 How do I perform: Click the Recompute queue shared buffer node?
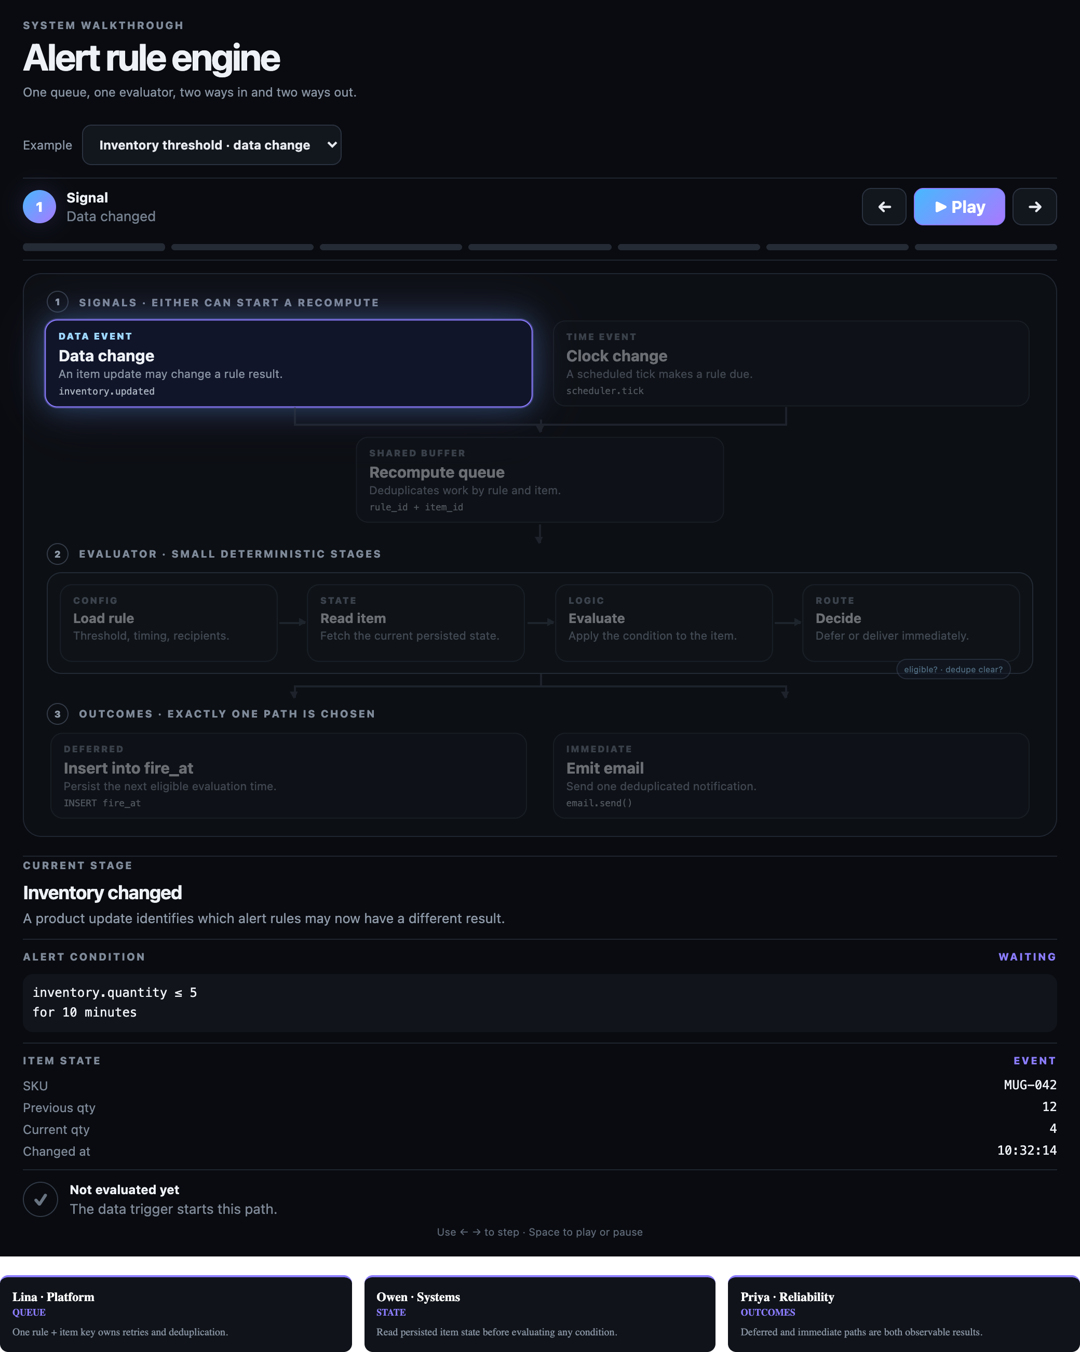tap(539, 480)
